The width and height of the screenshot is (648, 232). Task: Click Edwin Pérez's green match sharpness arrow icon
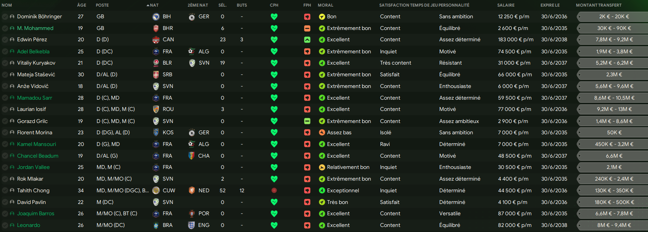point(307,40)
